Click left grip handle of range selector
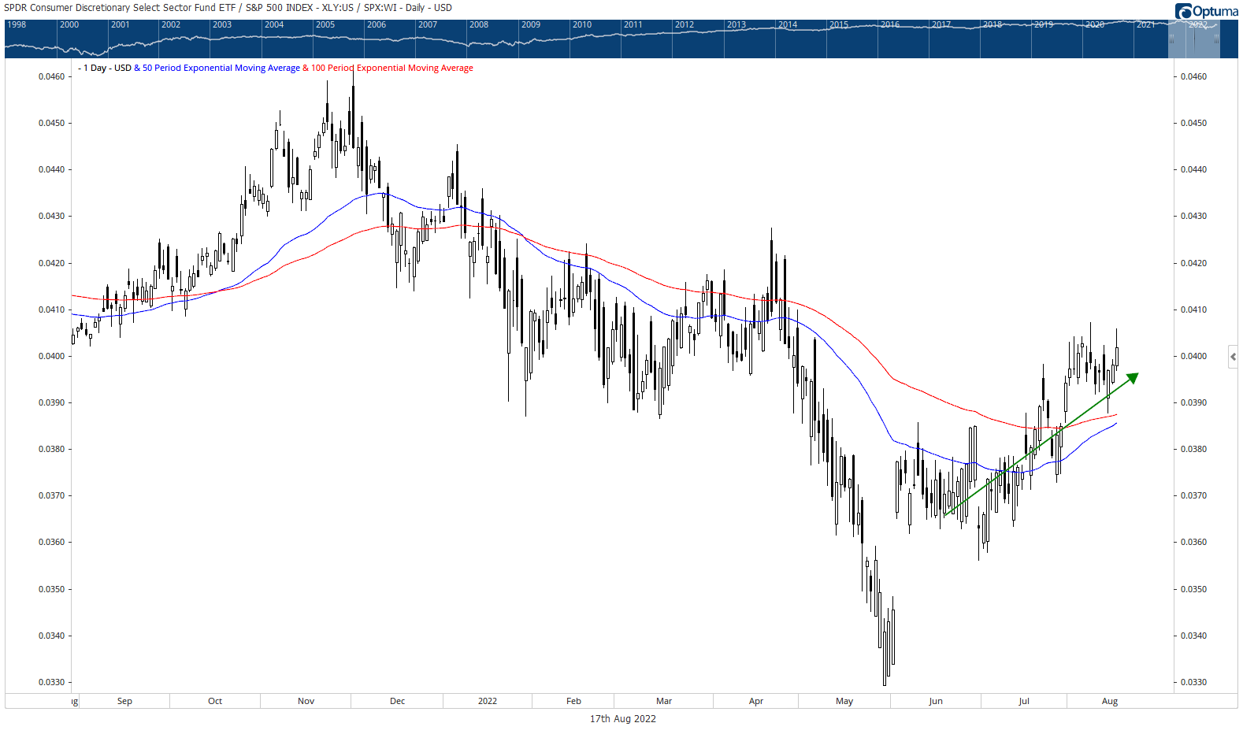1243x734 pixels. coord(1171,38)
